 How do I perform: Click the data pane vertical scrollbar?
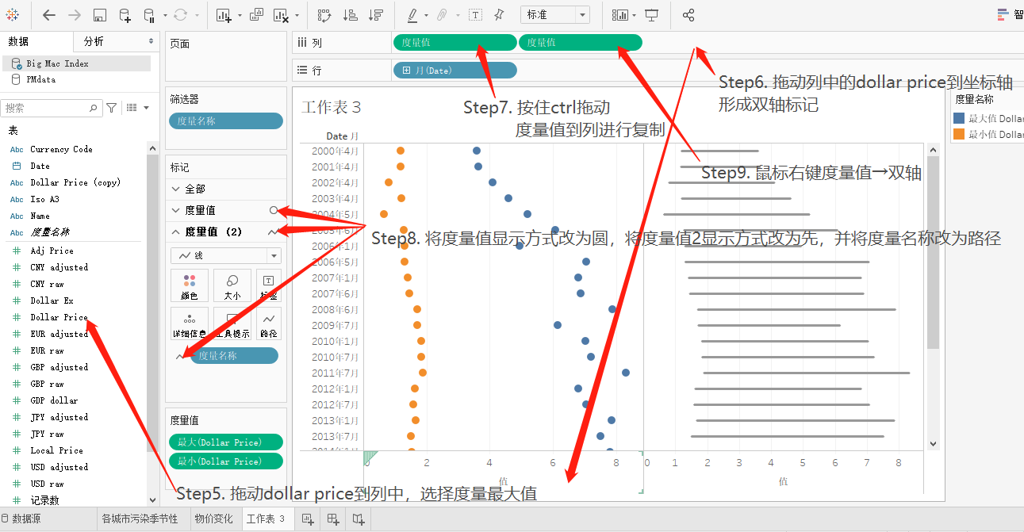[x=153, y=301]
